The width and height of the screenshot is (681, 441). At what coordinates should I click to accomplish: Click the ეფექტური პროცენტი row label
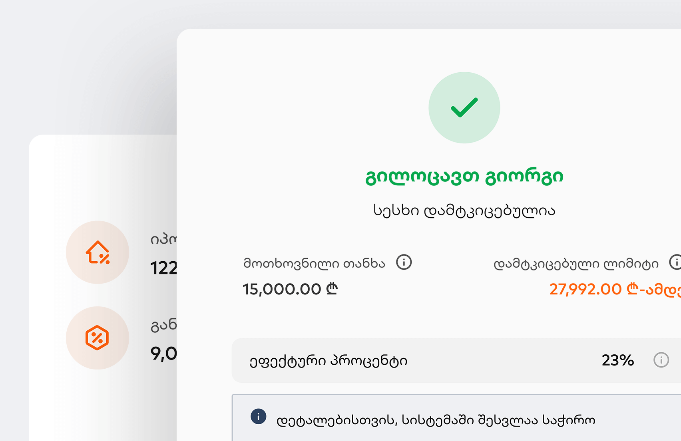click(x=329, y=361)
